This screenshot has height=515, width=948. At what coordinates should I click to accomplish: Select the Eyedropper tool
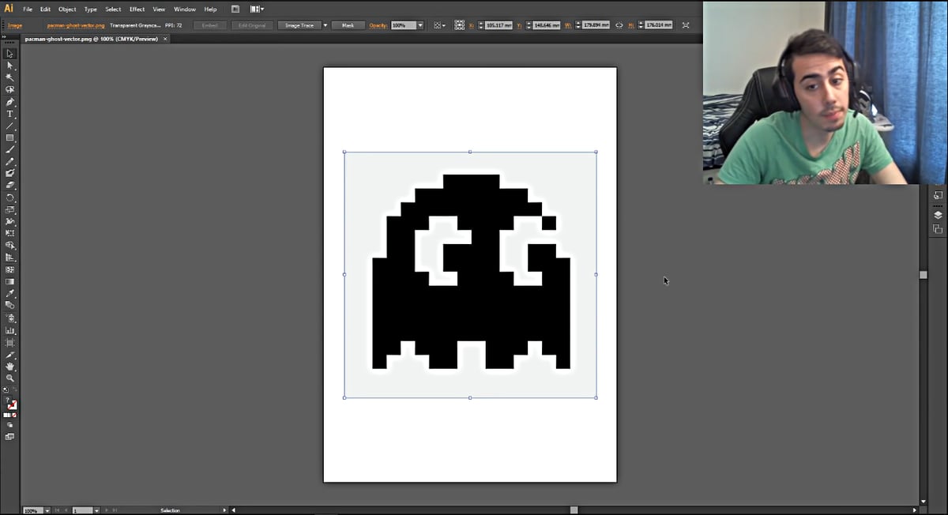coord(10,293)
